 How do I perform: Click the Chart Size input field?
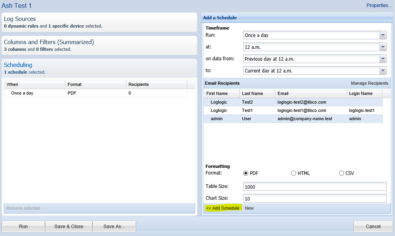(x=314, y=198)
